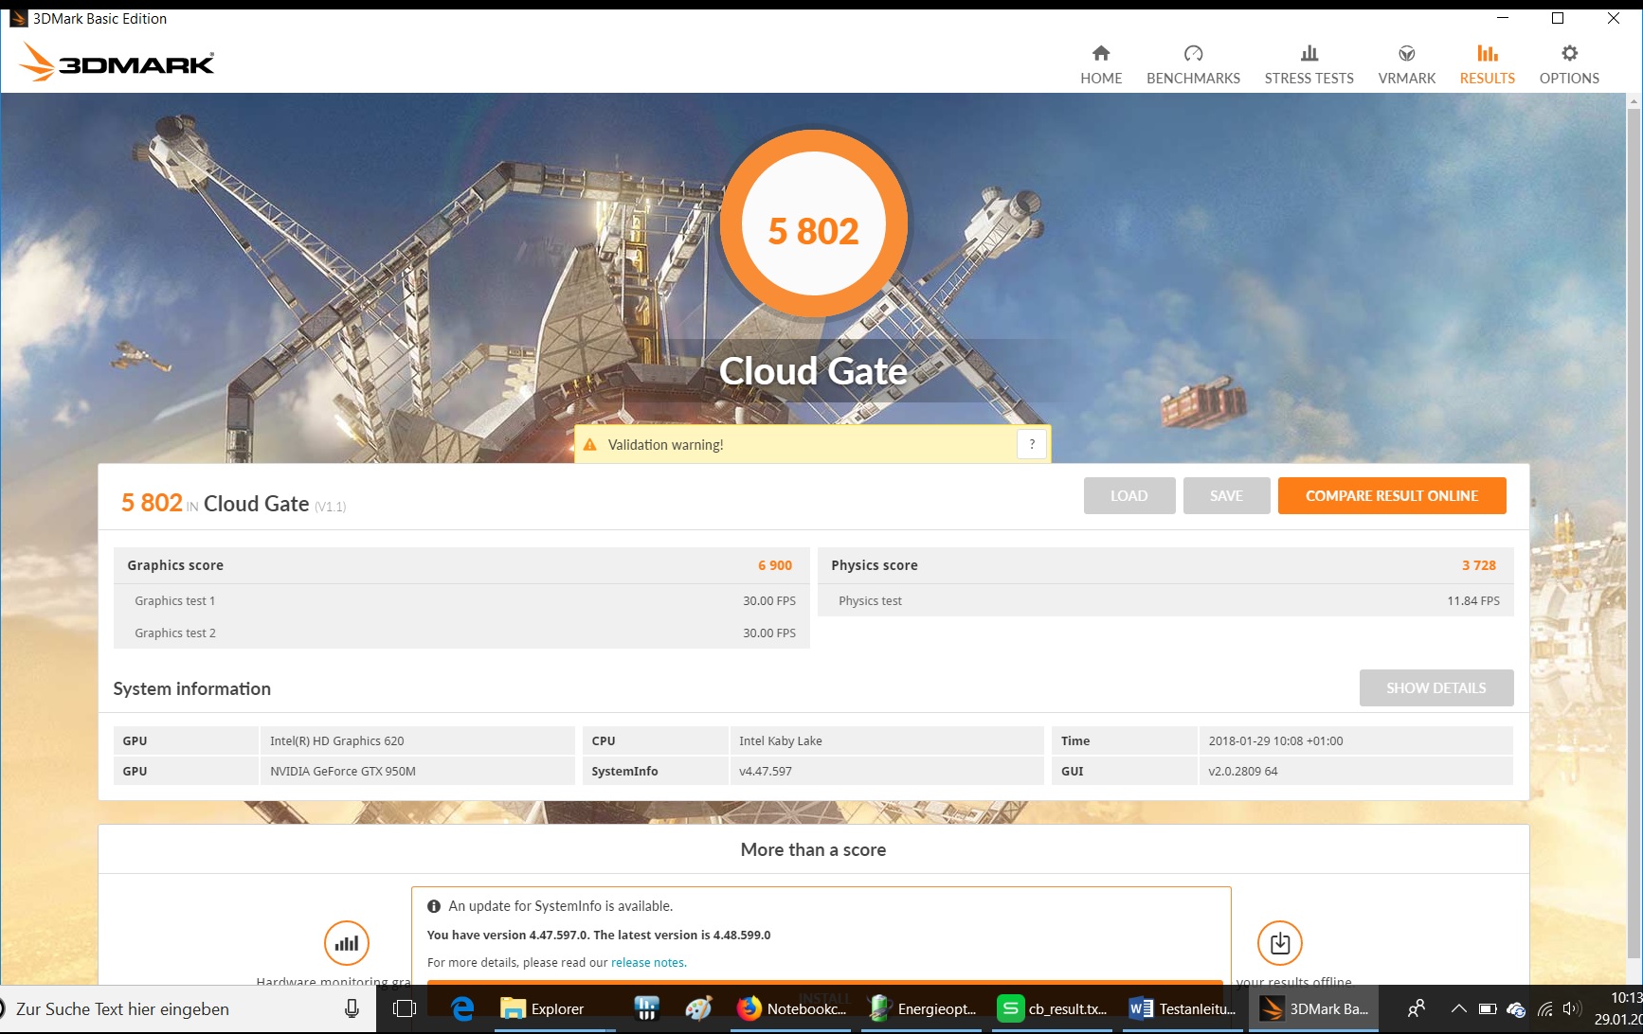1643x1034 pixels.
Task: Click Compare Result Online
Action: (x=1392, y=496)
